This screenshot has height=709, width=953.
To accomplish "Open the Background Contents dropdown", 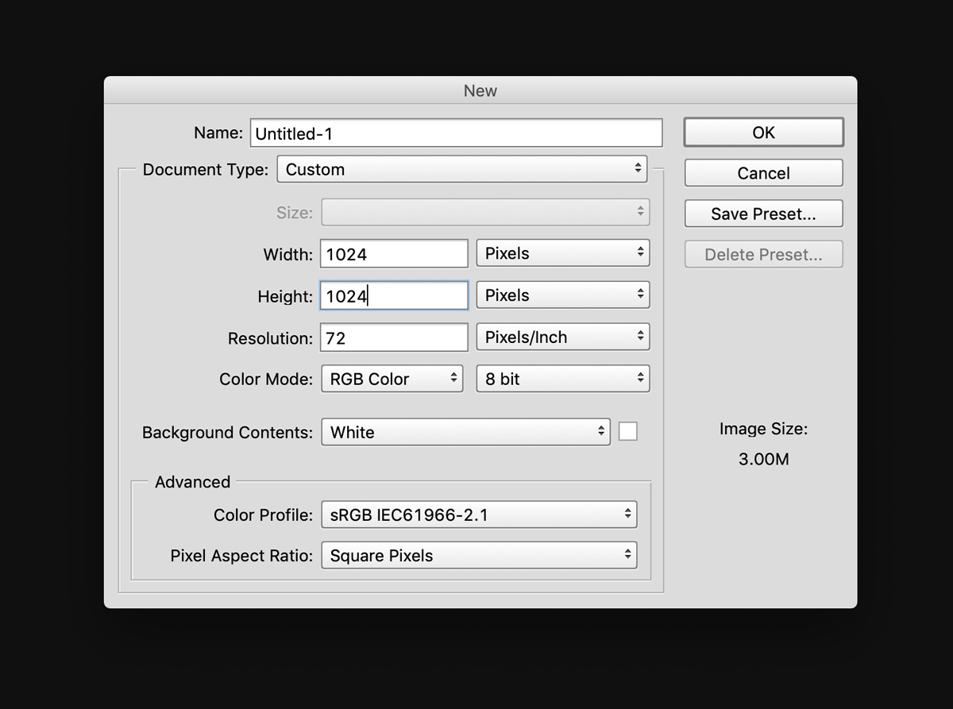I will point(465,432).
